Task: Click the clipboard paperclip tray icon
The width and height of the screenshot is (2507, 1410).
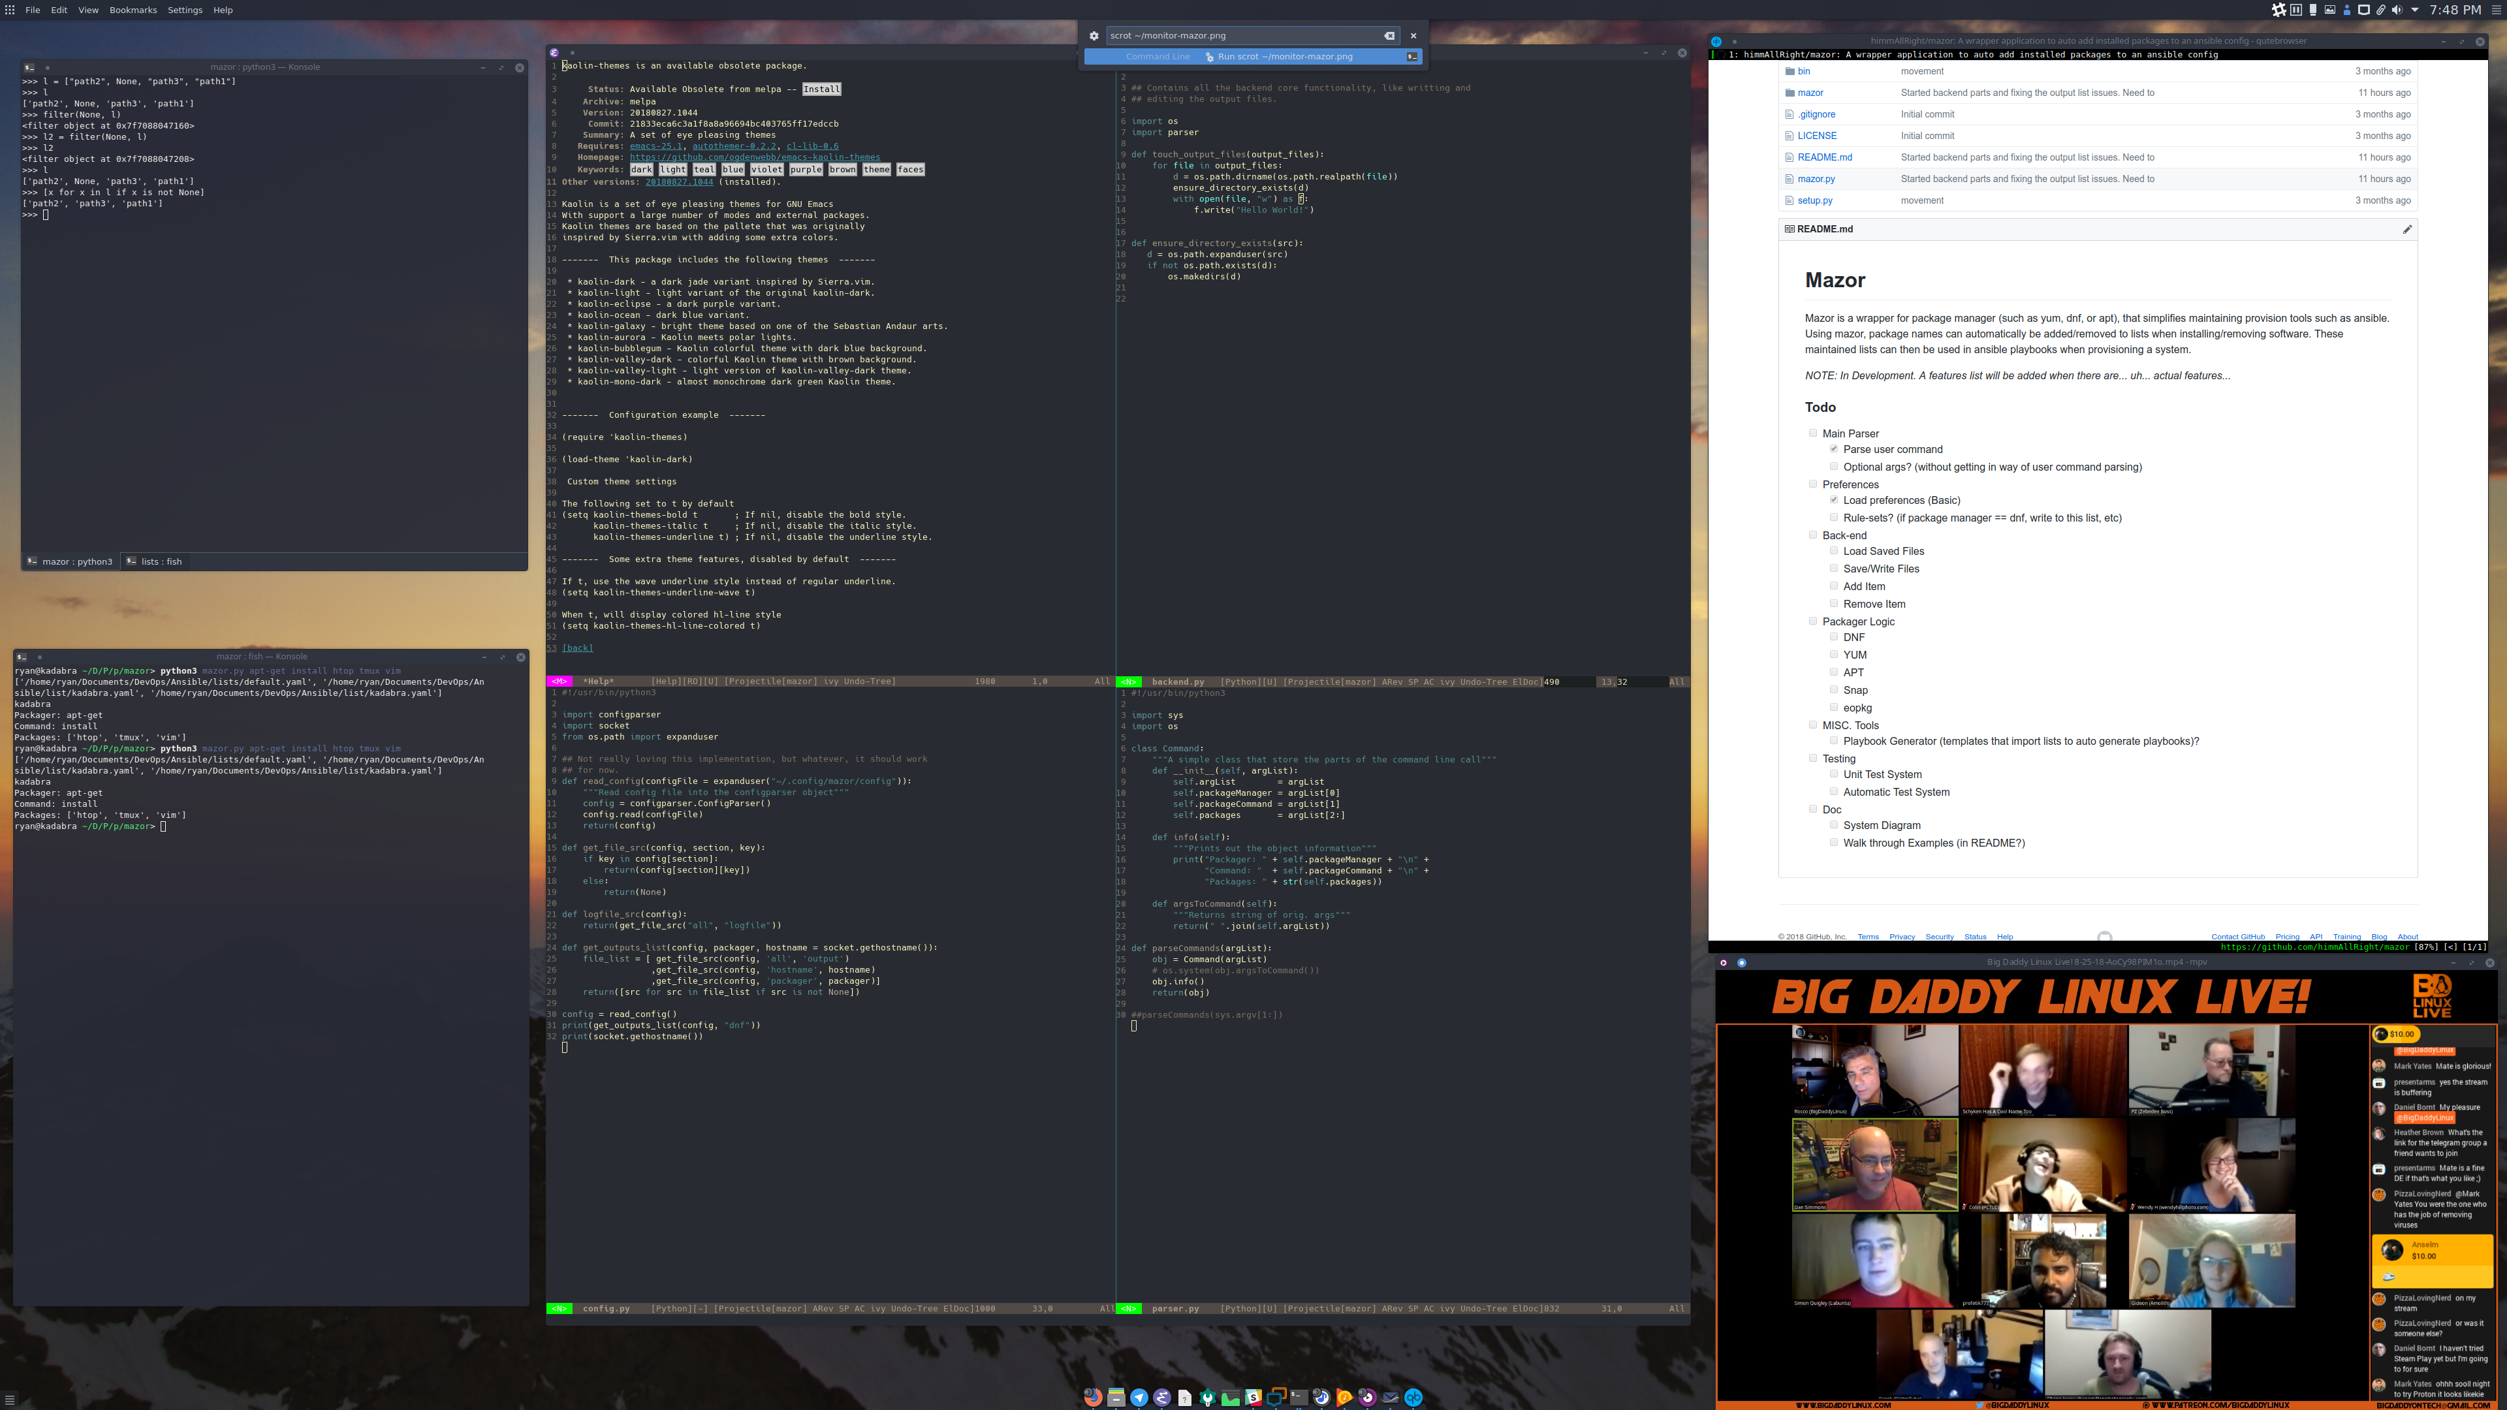Action: [2380, 10]
